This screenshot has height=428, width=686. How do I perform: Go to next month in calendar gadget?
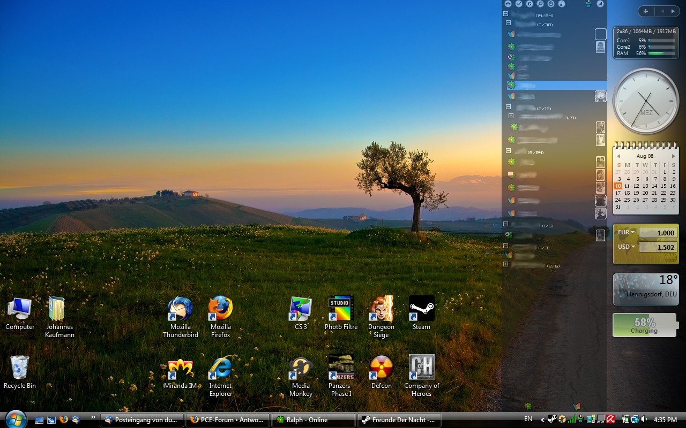pyautogui.click(x=674, y=156)
